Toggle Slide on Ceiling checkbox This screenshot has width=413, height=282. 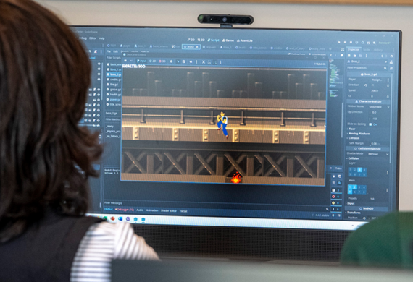click(370, 124)
